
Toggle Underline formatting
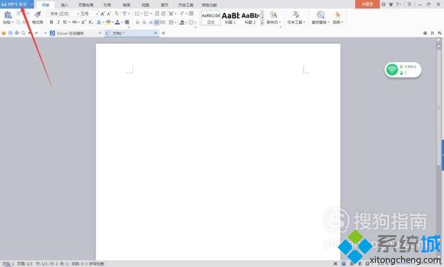(65, 22)
